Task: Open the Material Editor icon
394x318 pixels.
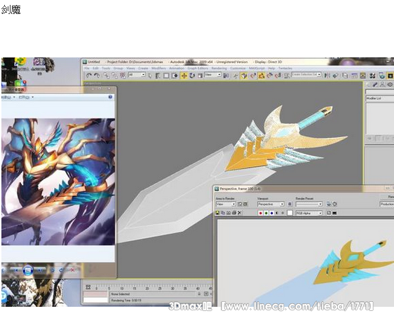Action: click(372, 75)
